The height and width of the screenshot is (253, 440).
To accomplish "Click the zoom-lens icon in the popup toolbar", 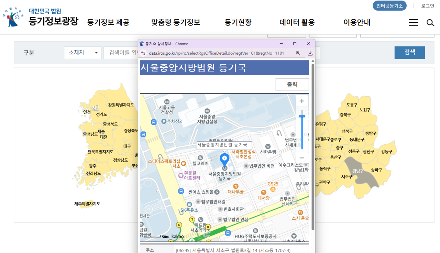I will (298, 53).
